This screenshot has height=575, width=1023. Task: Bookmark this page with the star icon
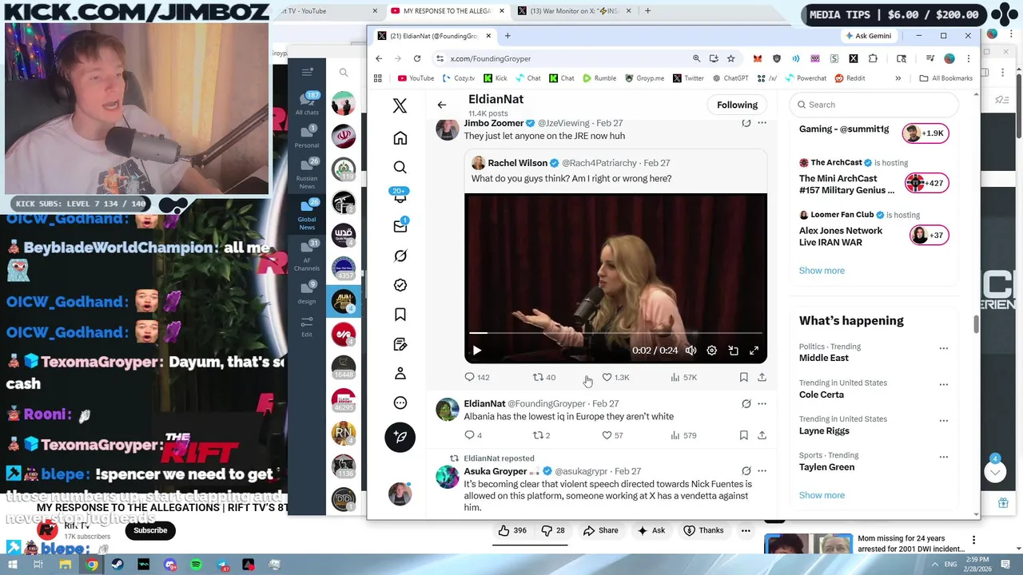coord(730,58)
